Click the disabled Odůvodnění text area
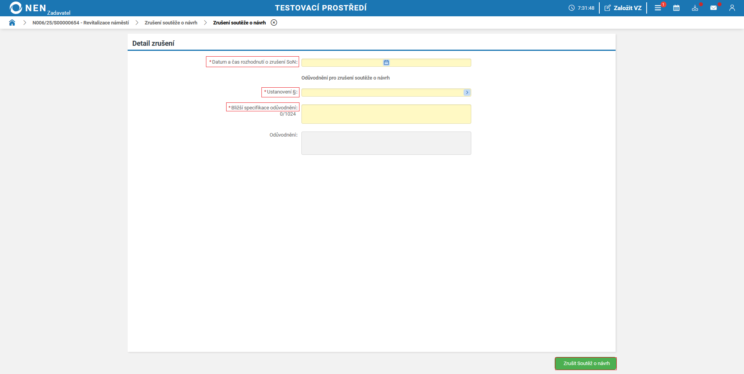This screenshot has height=374, width=744. [386, 143]
